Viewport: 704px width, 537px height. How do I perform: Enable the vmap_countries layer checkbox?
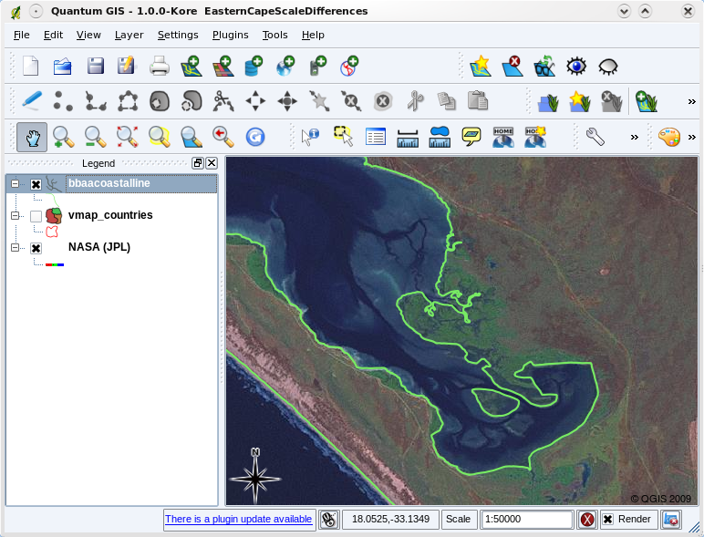(36, 216)
